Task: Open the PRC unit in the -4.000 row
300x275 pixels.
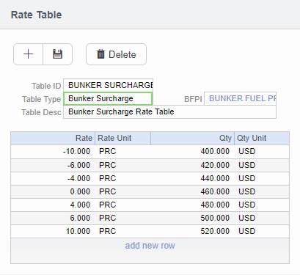Action: click(x=122, y=178)
